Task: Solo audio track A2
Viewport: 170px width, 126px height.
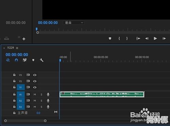Action: pos(41,101)
